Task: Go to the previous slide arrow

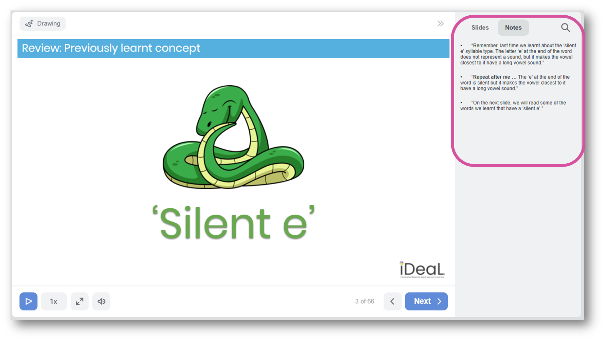Action: point(392,301)
